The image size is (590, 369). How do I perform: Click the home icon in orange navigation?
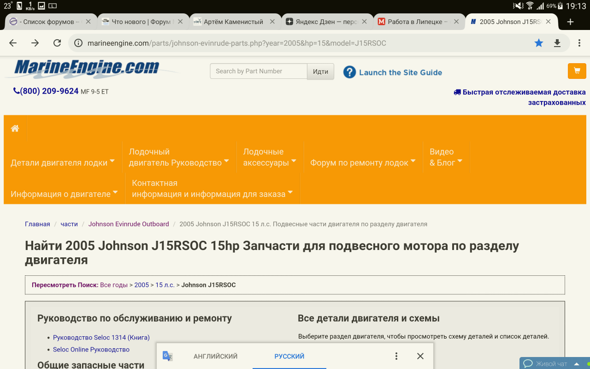point(15,129)
